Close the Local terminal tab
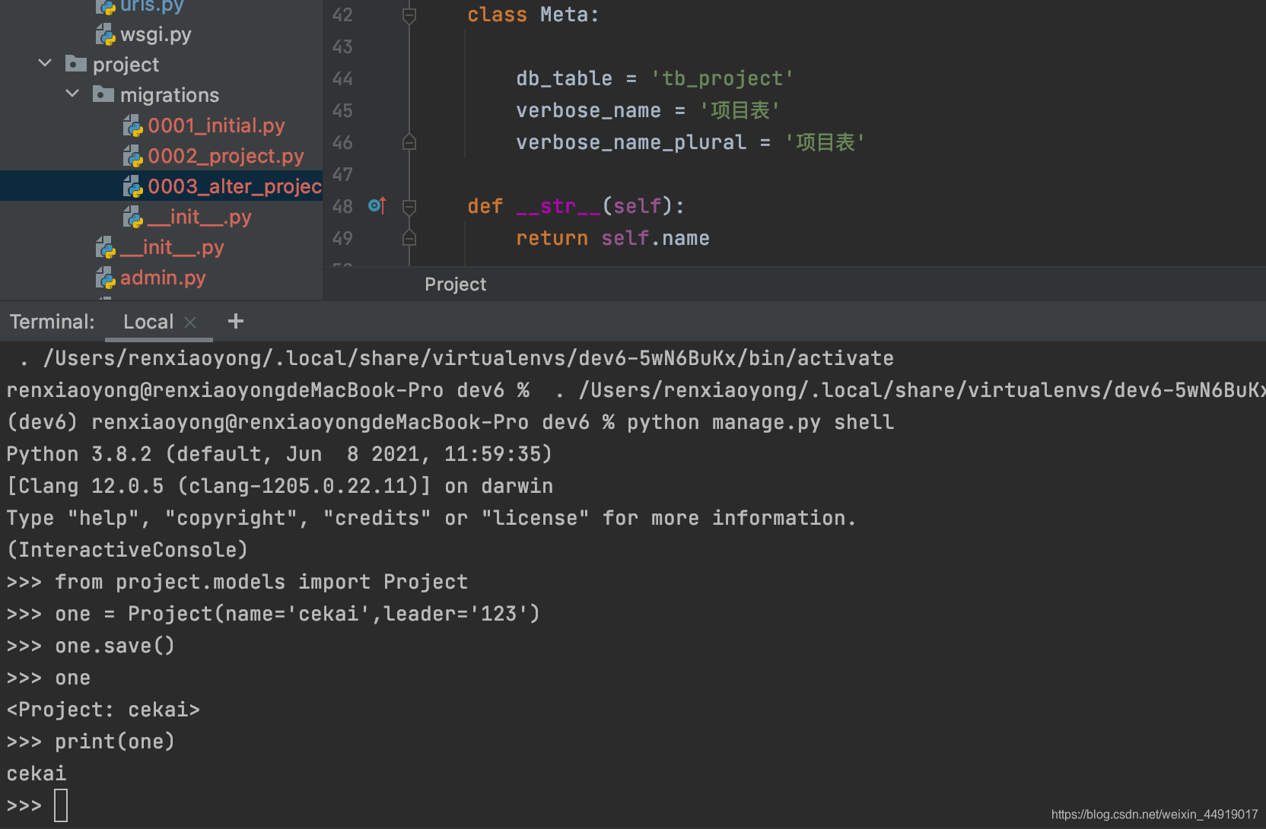 pos(190,322)
